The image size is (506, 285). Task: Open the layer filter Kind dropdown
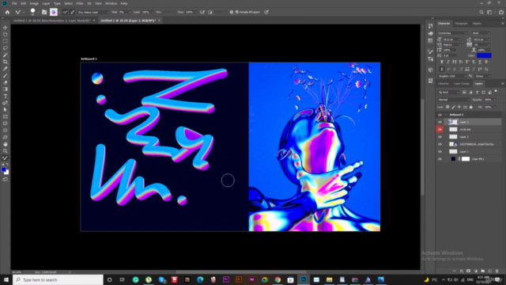(x=448, y=93)
